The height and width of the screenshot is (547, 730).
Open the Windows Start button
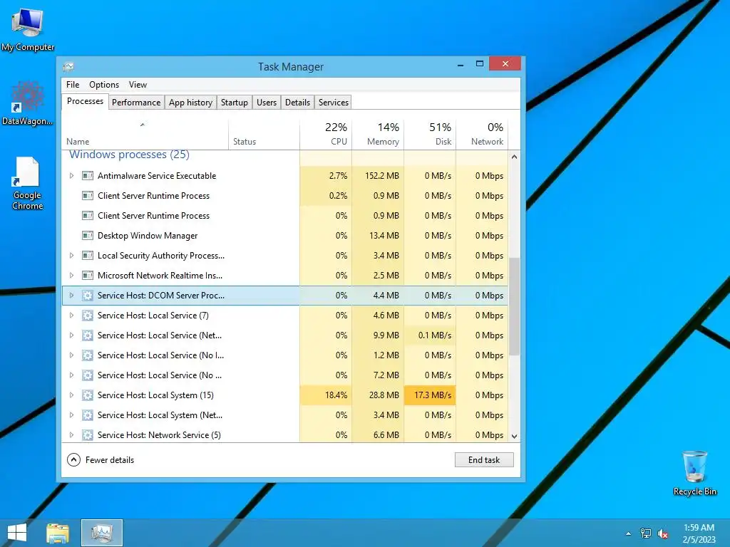click(17, 533)
